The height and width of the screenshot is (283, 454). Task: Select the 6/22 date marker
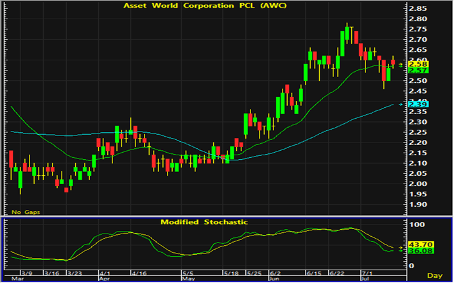[x=336, y=273]
